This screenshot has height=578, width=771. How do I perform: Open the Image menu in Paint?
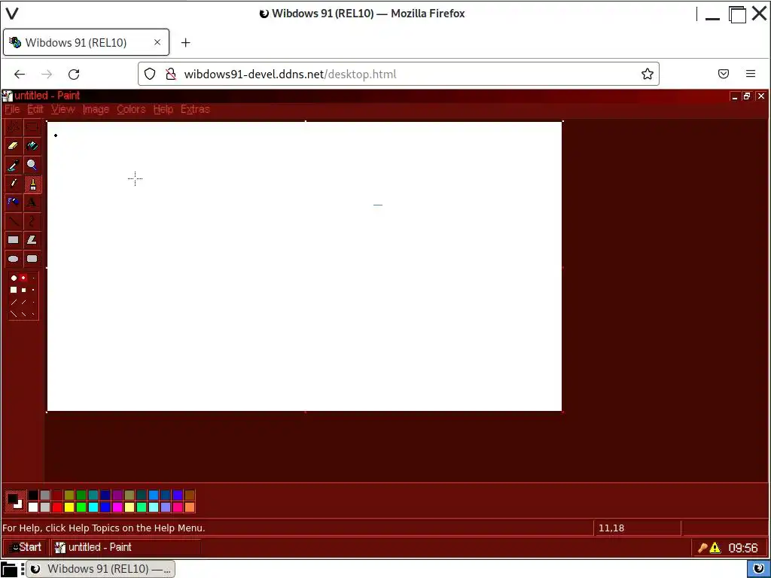point(96,109)
